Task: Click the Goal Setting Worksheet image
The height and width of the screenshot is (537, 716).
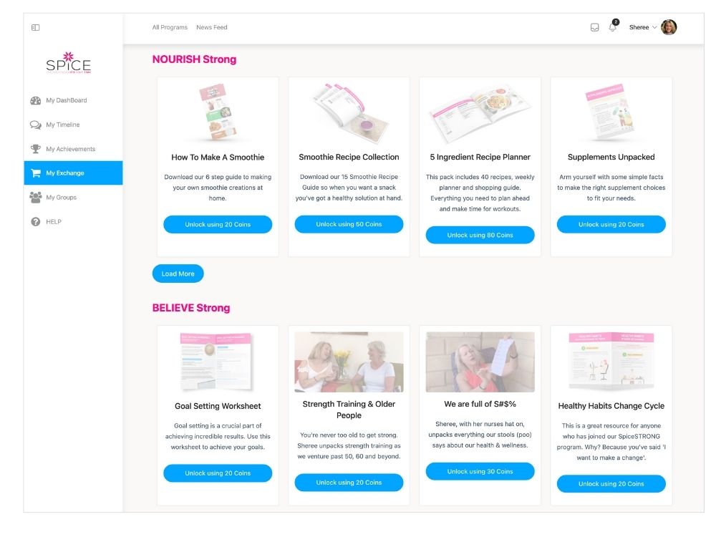Action: pyautogui.click(x=216, y=362)
